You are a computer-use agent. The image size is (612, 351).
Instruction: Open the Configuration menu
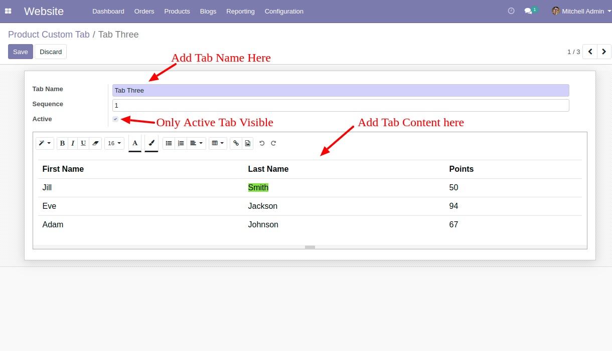pyautogui.click(x=284, y=11)
